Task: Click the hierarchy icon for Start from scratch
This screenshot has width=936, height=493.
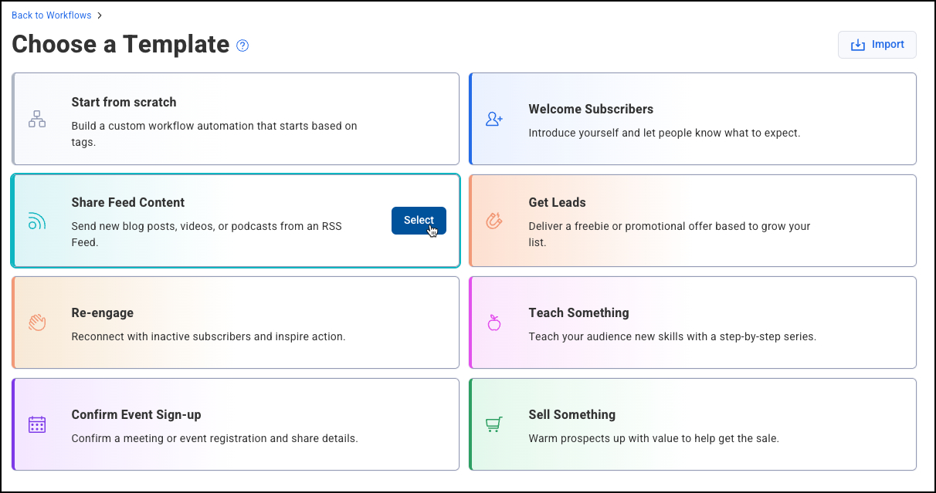Action: [37, 119]
